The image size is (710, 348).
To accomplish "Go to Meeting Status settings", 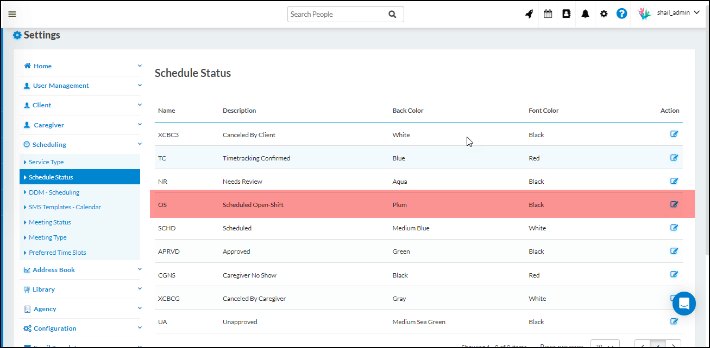I will coord(49,222).
